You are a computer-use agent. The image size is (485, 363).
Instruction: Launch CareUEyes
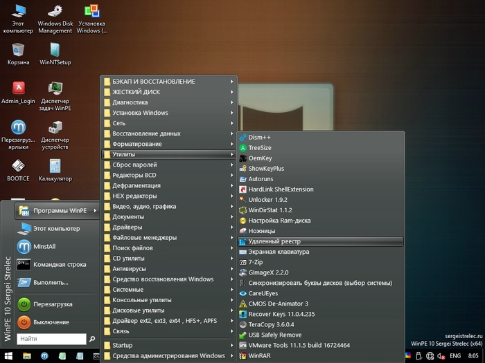[x=320, y=293]
